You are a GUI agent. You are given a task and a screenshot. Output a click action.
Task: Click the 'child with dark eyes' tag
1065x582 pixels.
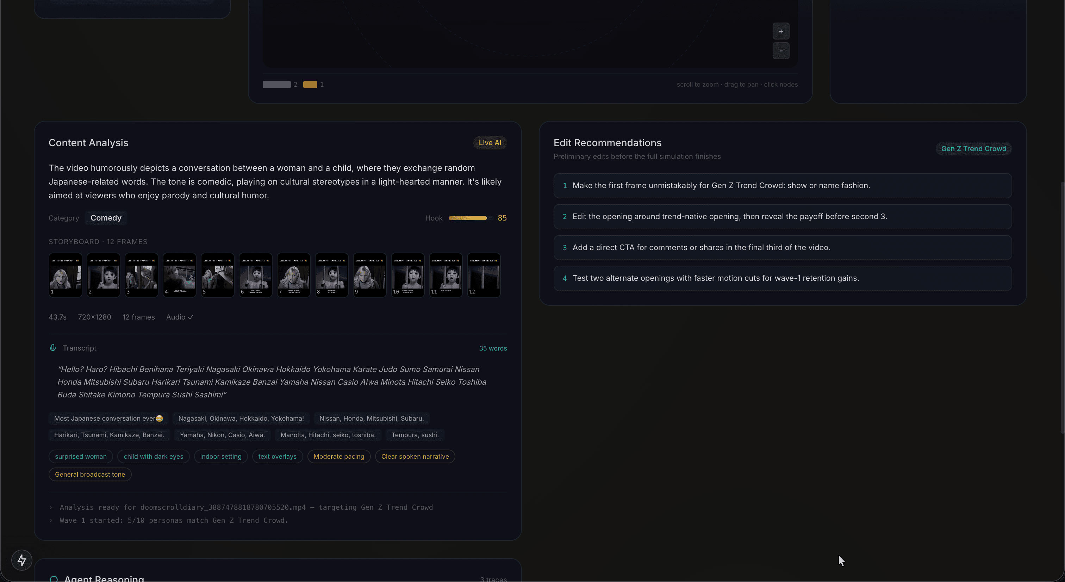[x=153, y=456]
